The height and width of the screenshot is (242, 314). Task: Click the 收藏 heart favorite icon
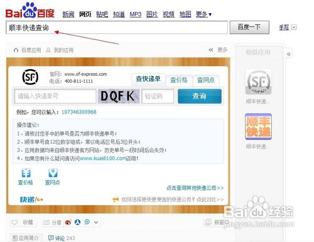(x=14, y=223)
